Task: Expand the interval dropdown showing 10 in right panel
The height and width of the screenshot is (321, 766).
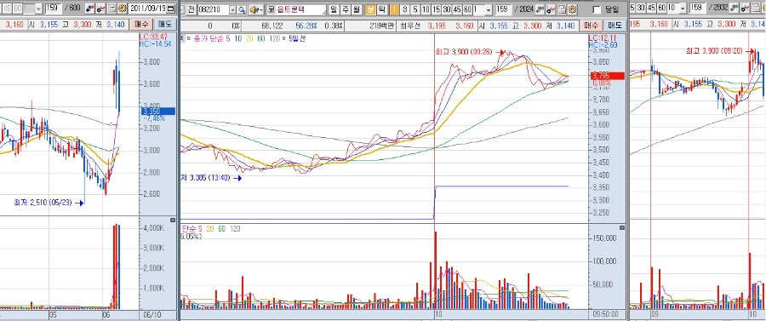Action: coord(683,9)
